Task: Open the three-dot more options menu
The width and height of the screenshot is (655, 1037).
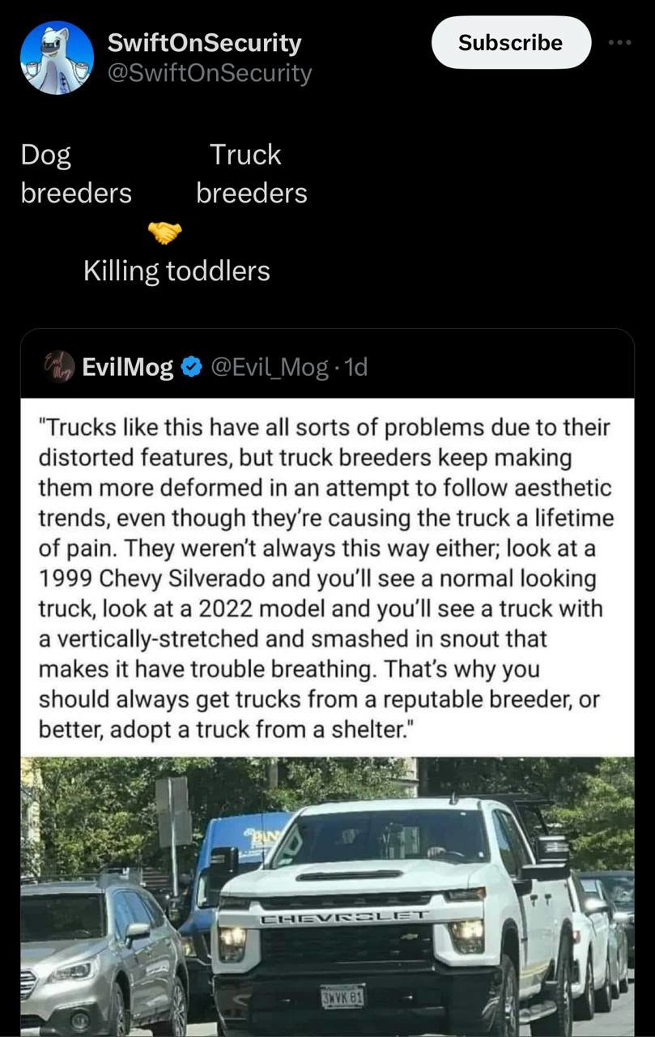Action: [x=619, y=42]
